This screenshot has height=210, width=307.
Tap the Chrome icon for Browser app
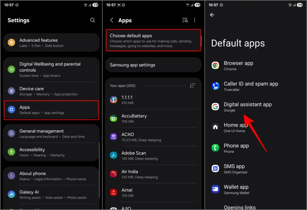[x=215, y=65]
